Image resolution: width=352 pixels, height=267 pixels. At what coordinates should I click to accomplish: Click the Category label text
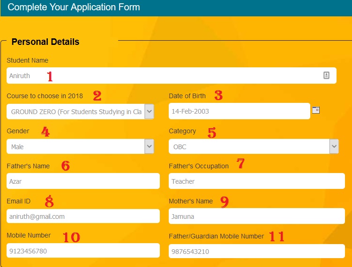[182, 131]
